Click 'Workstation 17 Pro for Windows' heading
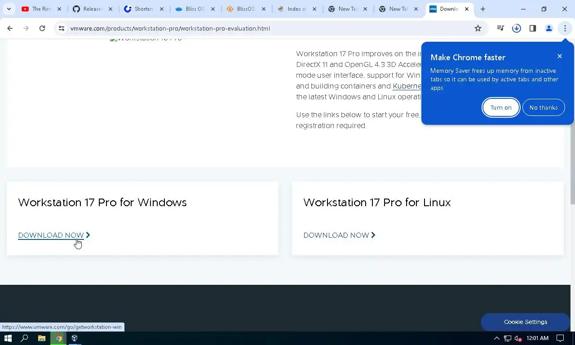The image size is (575, 345). 102,202
